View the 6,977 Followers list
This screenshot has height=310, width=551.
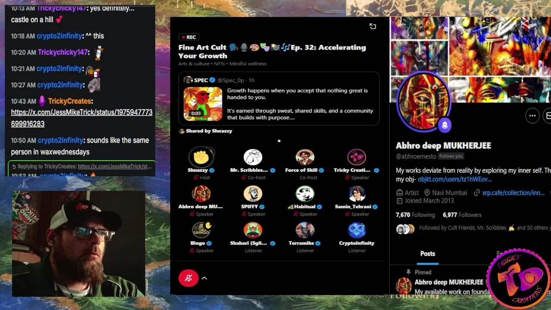tap(462, 215)
